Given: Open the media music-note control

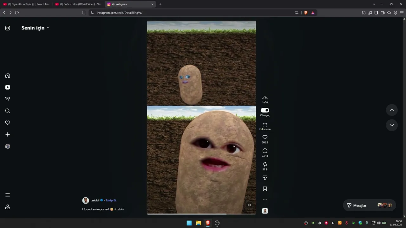Looking at the screenshot, I should [x=370, y=13].
